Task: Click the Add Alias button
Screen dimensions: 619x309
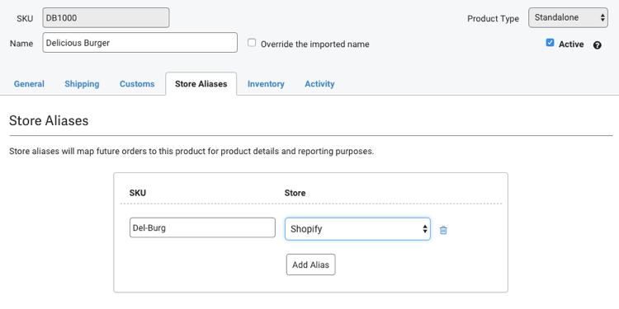Action: (x=310, y=265)
